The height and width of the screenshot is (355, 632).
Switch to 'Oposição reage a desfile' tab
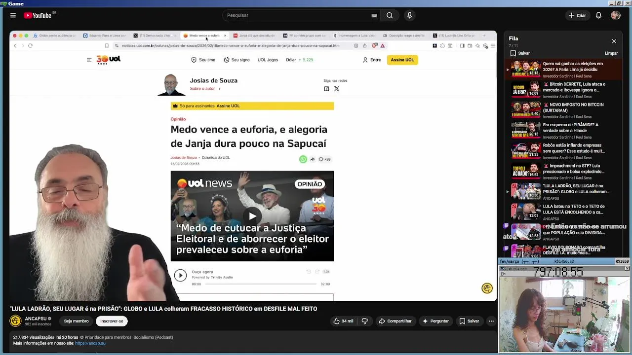404,35
